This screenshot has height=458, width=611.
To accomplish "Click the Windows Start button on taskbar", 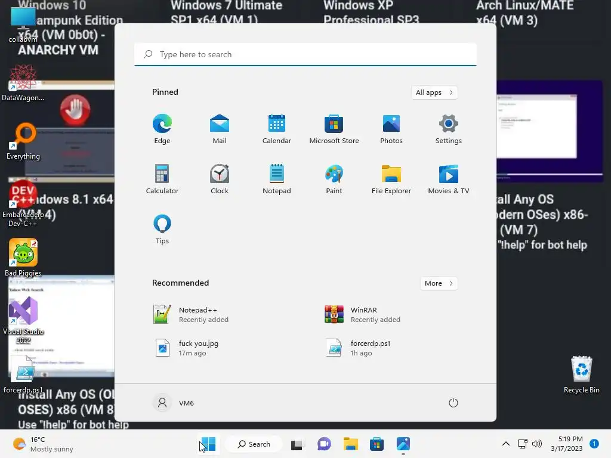I will pos(208,444).
